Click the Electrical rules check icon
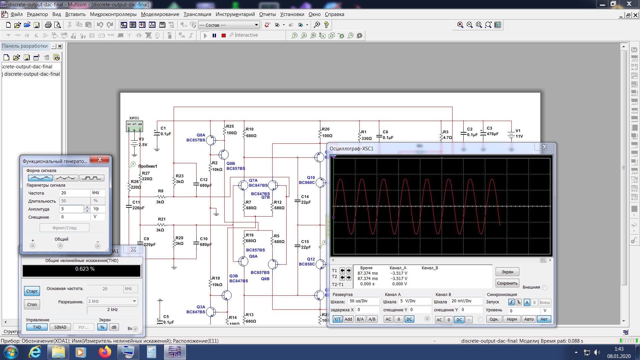This screenshot has height=360, width=640. (267, 25)
